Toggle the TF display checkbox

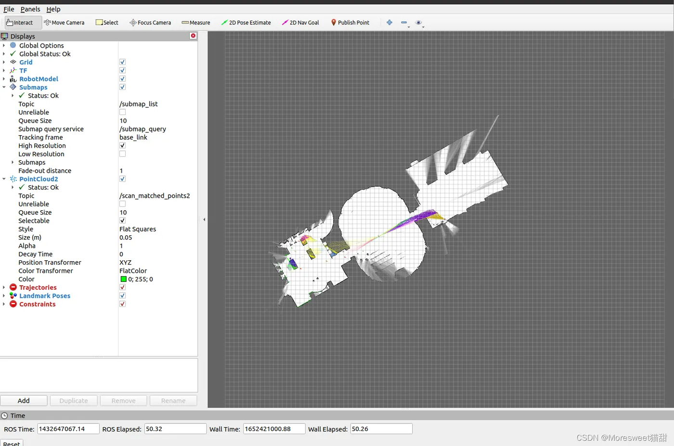(122, 70)
